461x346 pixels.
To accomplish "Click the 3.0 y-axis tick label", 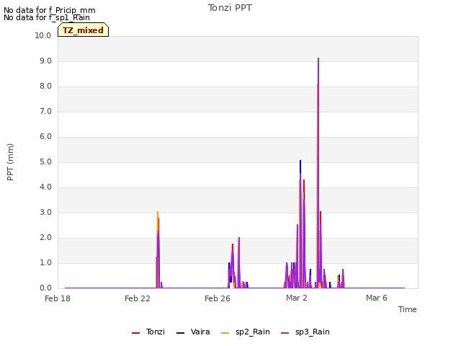I will point(45,213).
